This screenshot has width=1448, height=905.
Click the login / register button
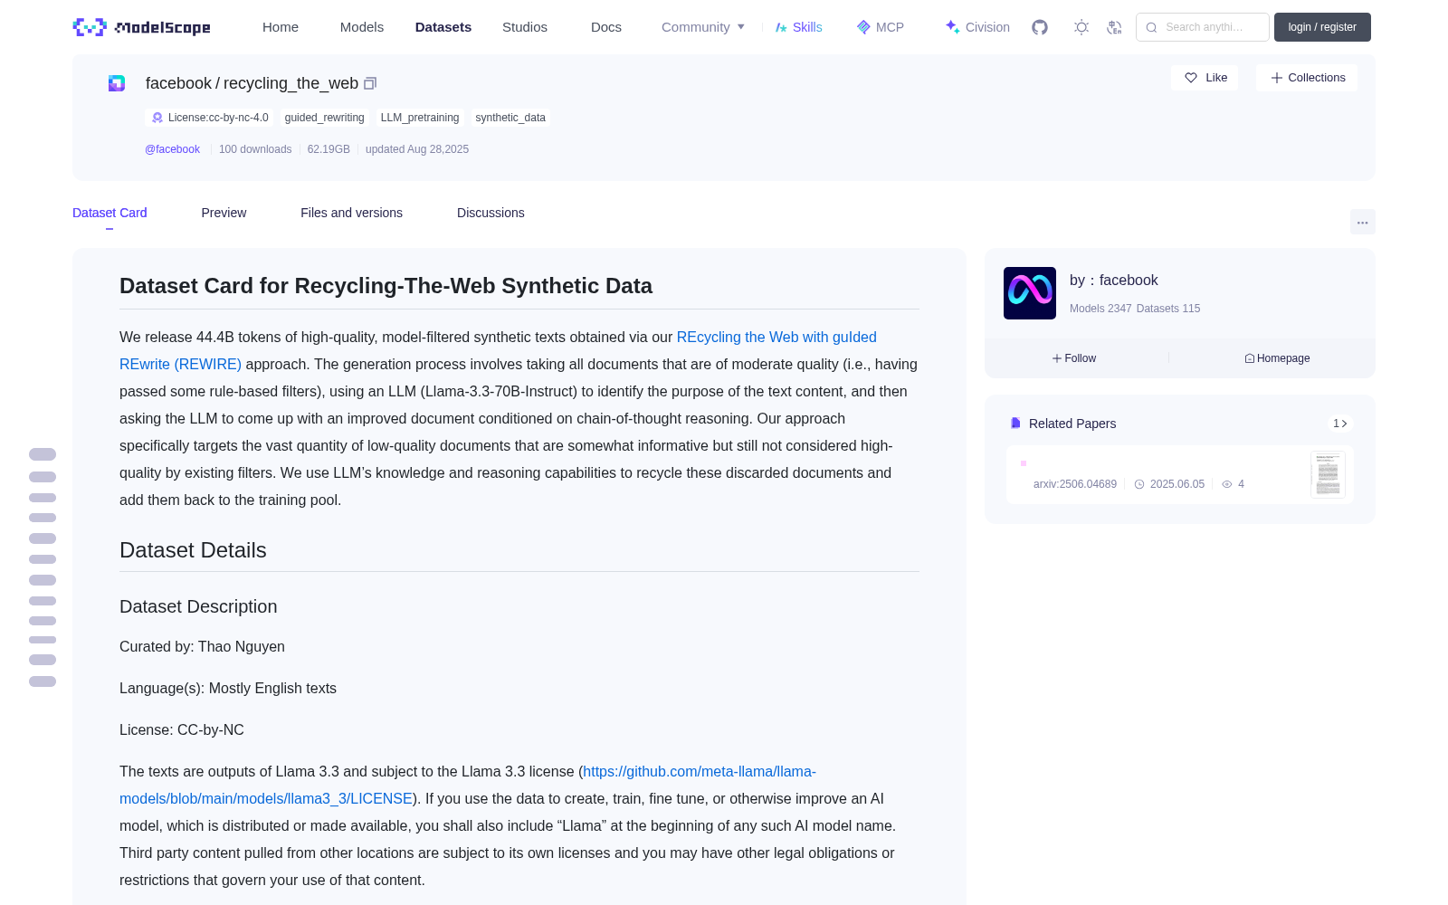pos(1322,27)
